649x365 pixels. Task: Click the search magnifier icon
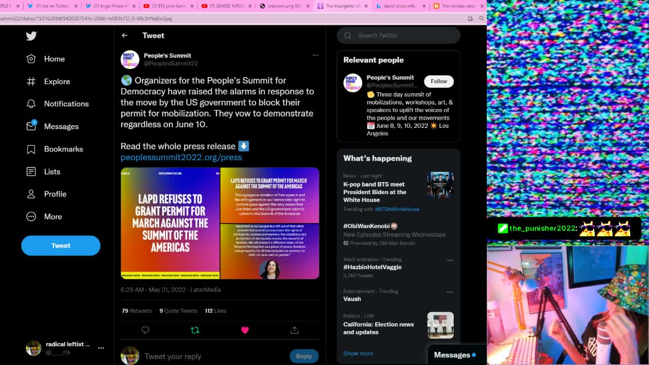[x=348, y=35]
